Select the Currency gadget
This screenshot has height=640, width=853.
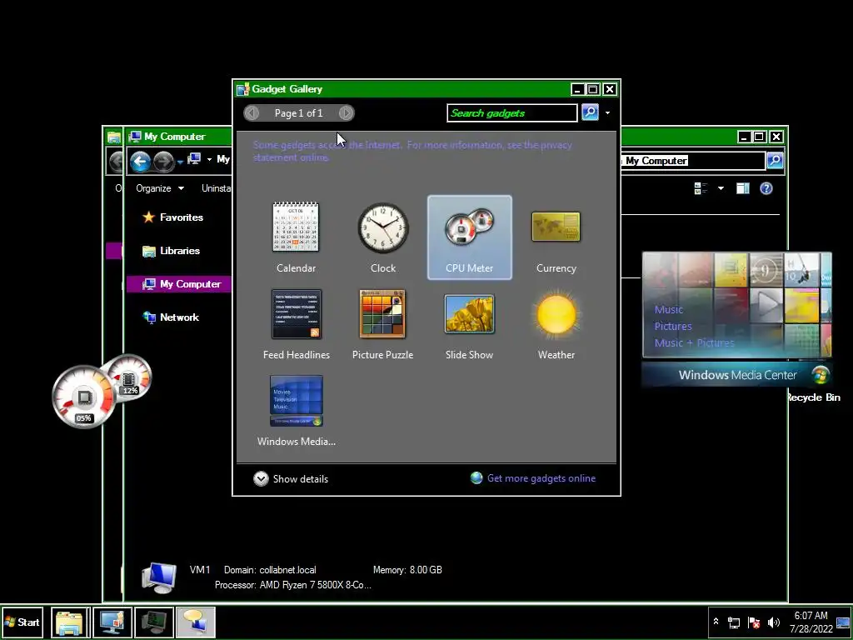coord(556,237)
